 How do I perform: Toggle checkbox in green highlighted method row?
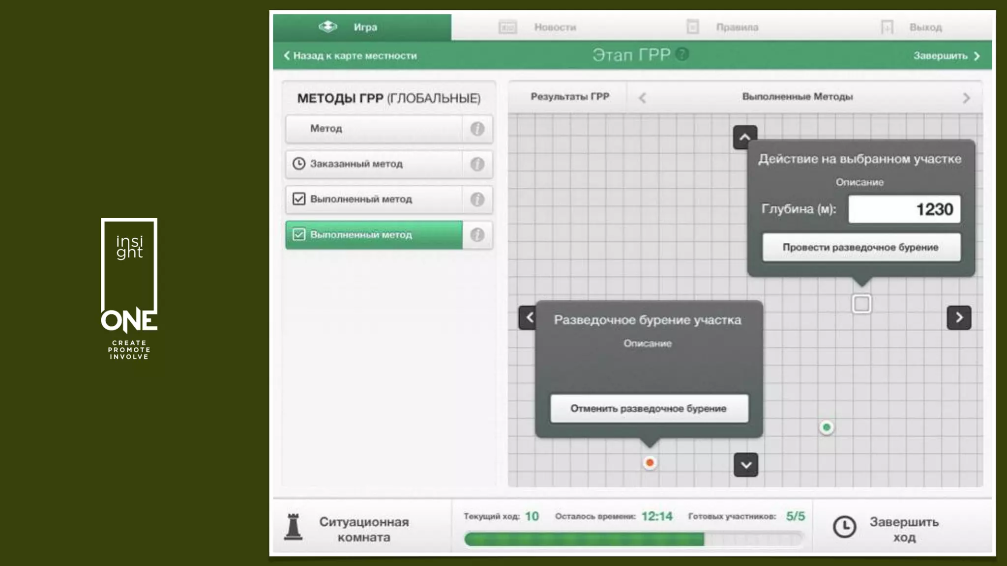pos(299,234)
